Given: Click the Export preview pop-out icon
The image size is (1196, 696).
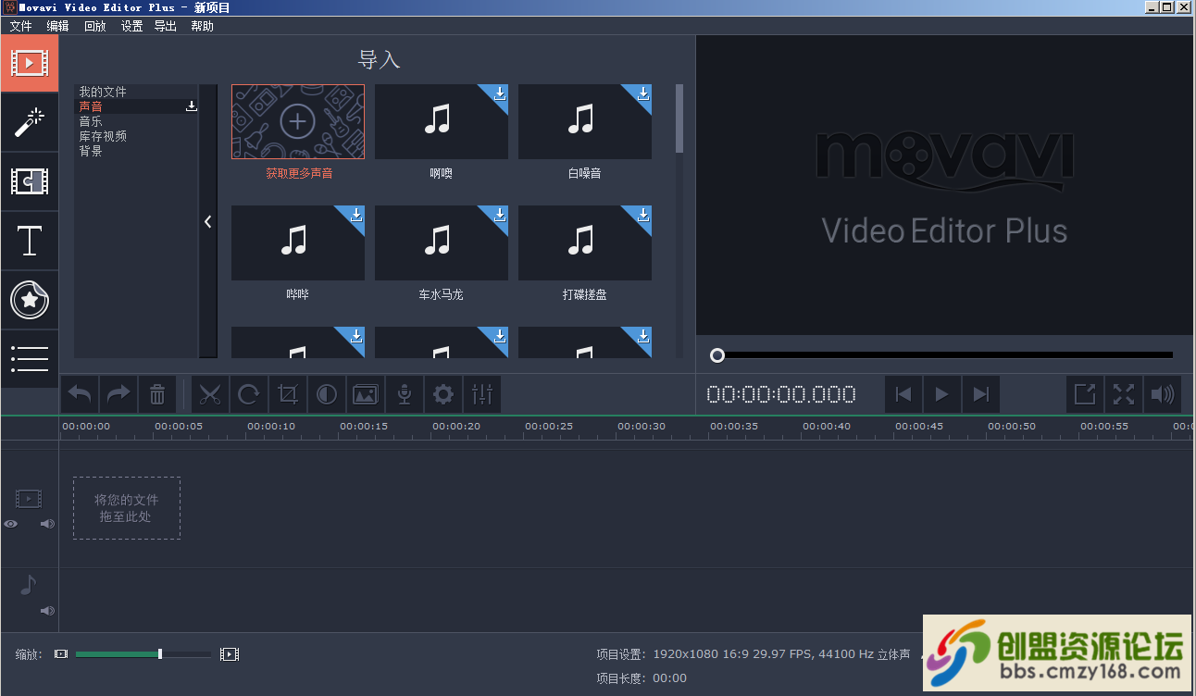Looking at the screenshot, I should click(x=1085, y=394).
